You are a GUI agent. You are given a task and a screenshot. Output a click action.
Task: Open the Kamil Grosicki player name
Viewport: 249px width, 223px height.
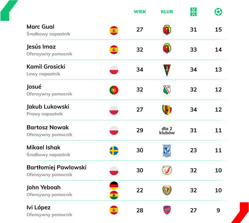point(46,67)
